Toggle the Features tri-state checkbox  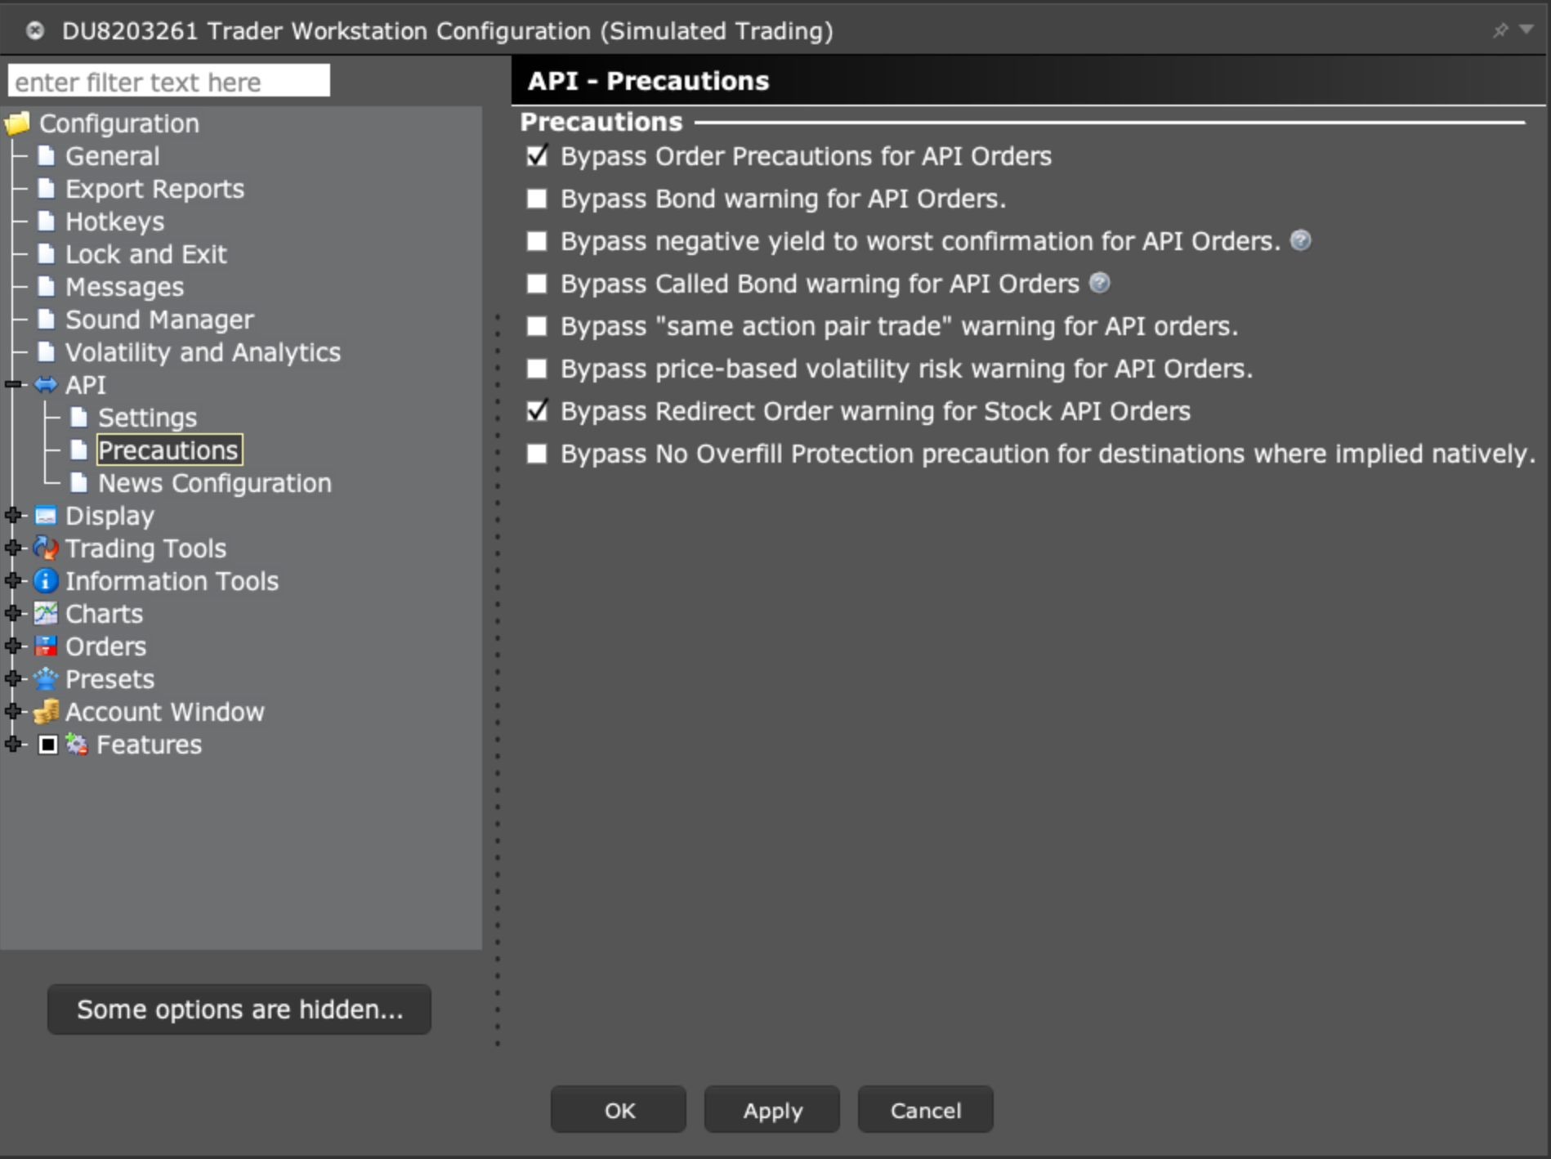tap(48, 745)
